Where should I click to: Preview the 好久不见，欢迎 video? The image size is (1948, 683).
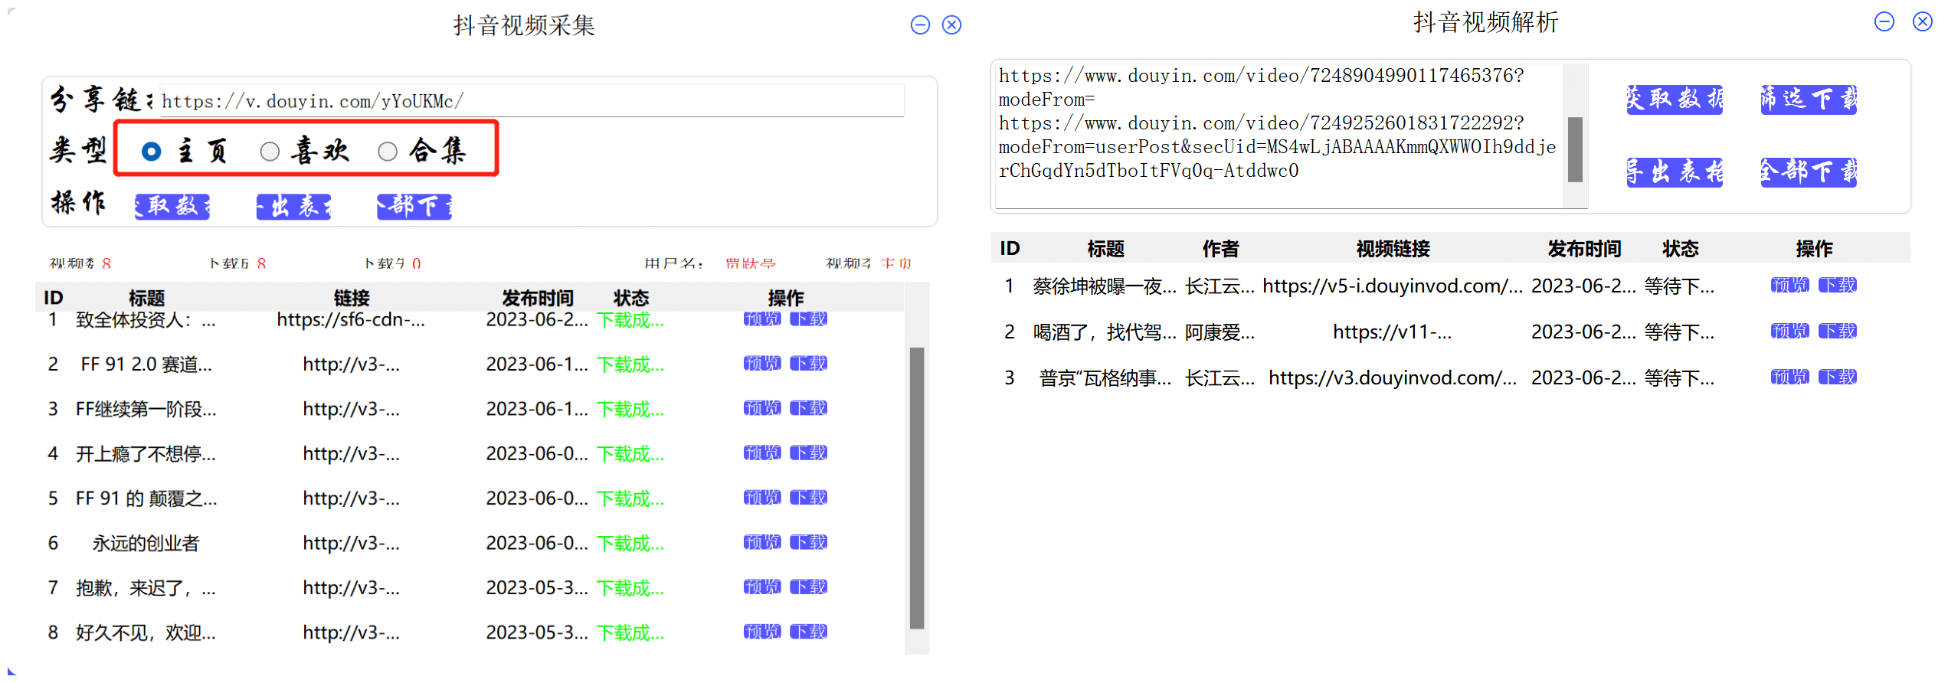761,632
